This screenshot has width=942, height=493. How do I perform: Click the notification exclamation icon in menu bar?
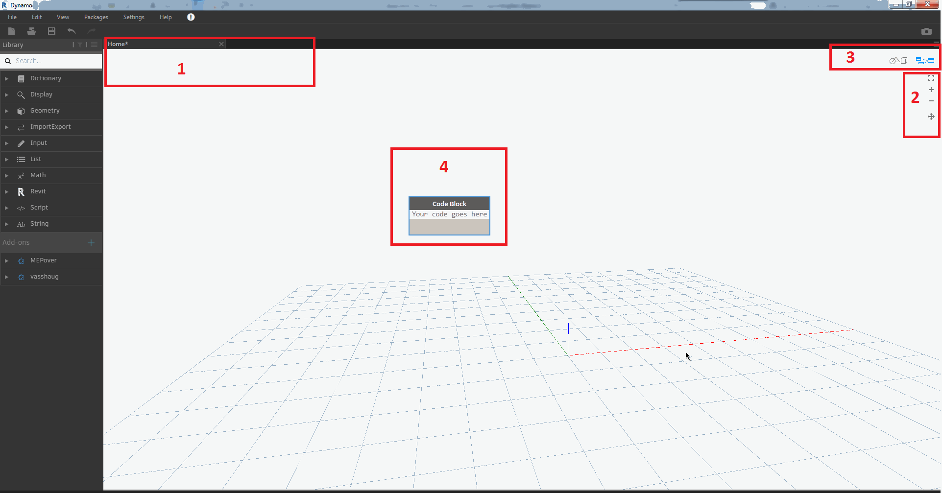[x=191, y=17]
